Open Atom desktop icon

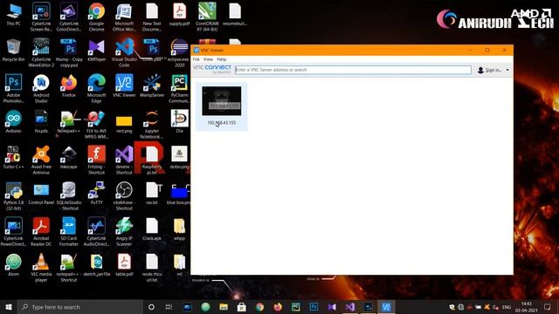point(14,264)
